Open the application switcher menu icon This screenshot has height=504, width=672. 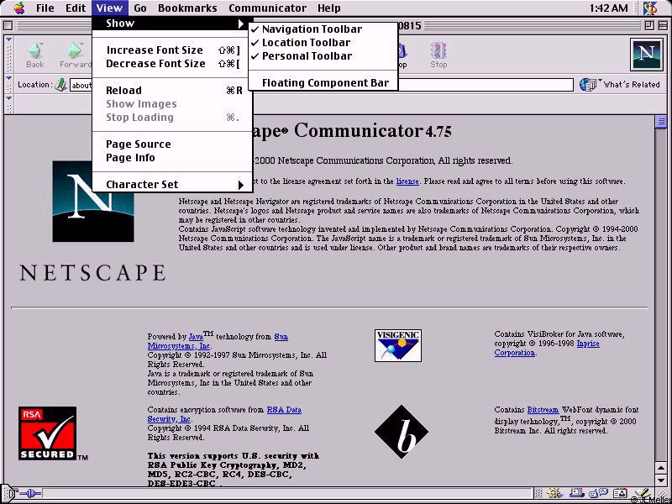[650, 8]
